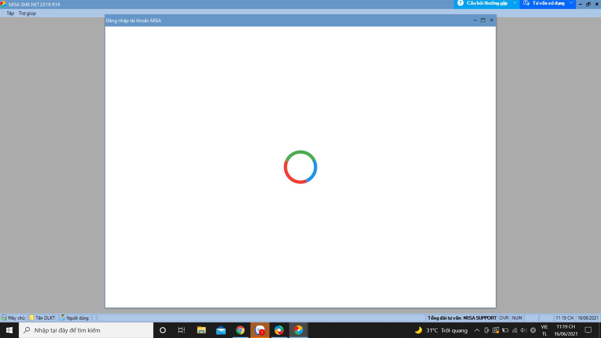Click the Tên DLKT status bar label
The width and height of the screenshot is (601, 338).
(46, 318)
